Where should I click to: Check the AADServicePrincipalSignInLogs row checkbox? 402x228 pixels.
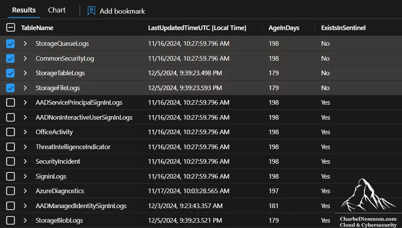tap(11, 102)
